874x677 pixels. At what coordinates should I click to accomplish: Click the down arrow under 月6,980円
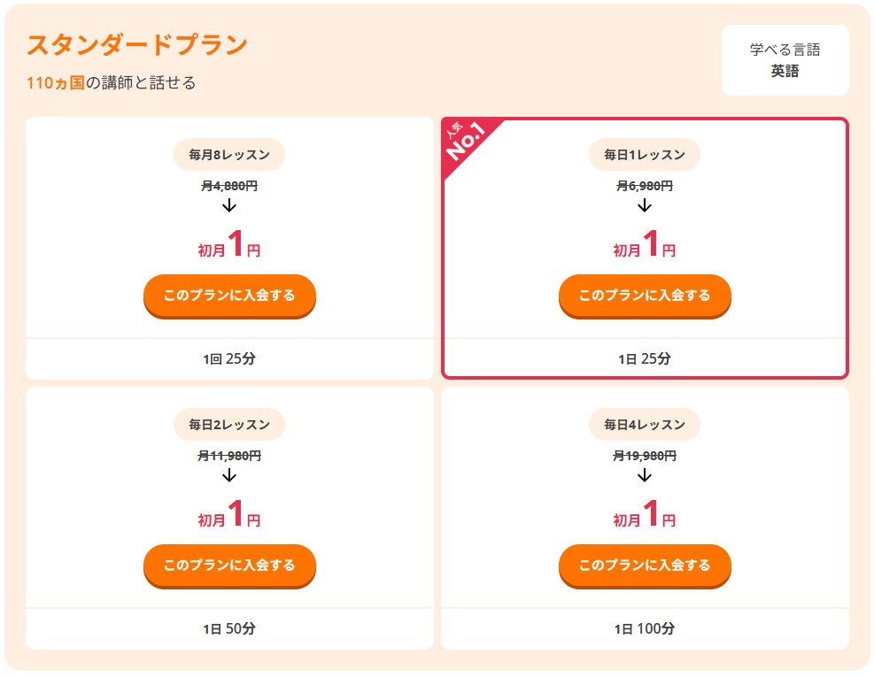point(645,205)
